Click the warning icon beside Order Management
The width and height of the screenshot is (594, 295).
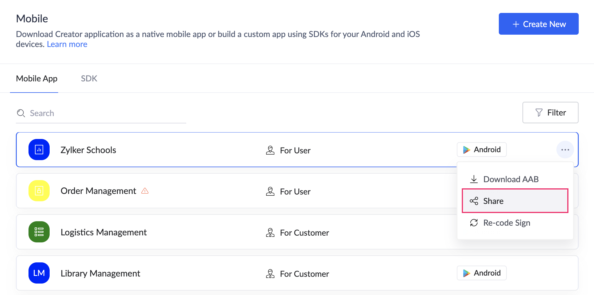145,191
